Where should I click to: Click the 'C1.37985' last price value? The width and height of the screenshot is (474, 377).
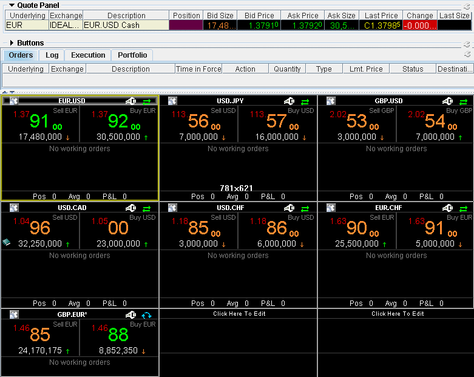(381, 25)
